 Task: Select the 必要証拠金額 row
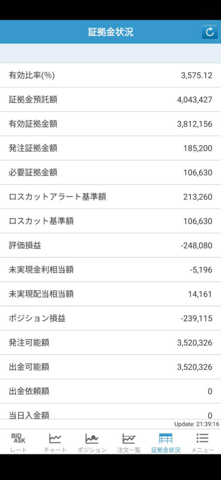click(110, 172)
